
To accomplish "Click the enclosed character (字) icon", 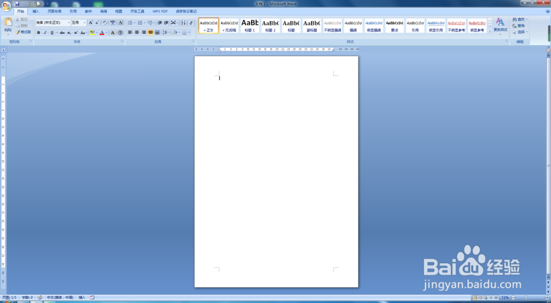I will pos(120,32).
